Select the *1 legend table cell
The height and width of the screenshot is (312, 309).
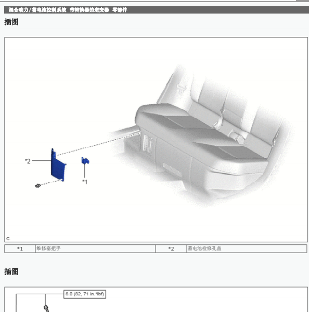click(20, 249)
